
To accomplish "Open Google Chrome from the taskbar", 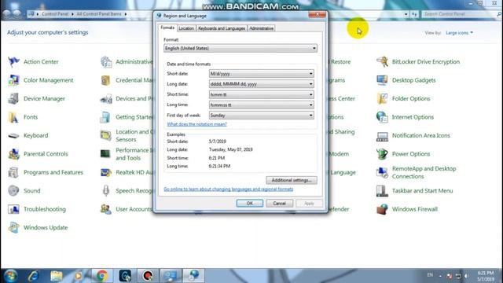I will [x=102, y=276].
